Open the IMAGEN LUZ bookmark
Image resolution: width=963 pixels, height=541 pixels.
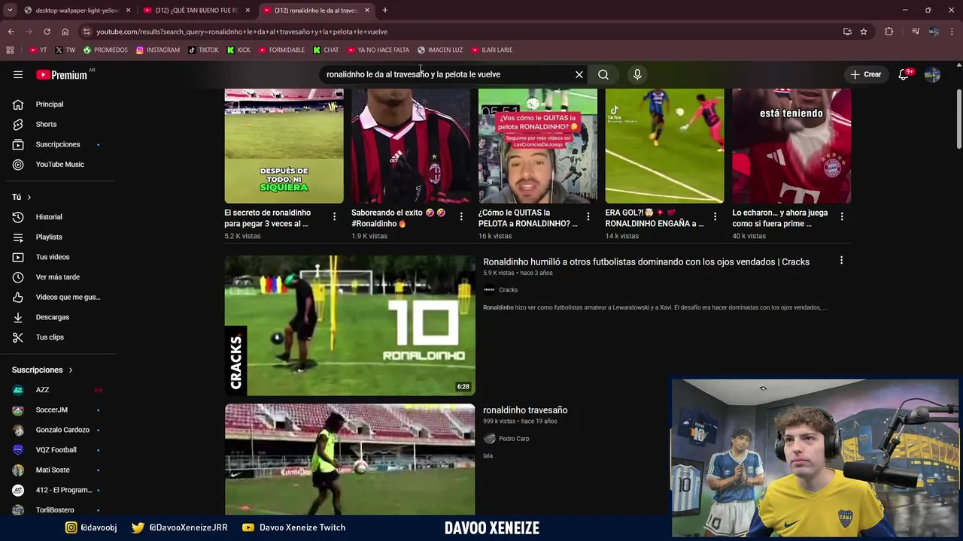[x=440, y=50]
